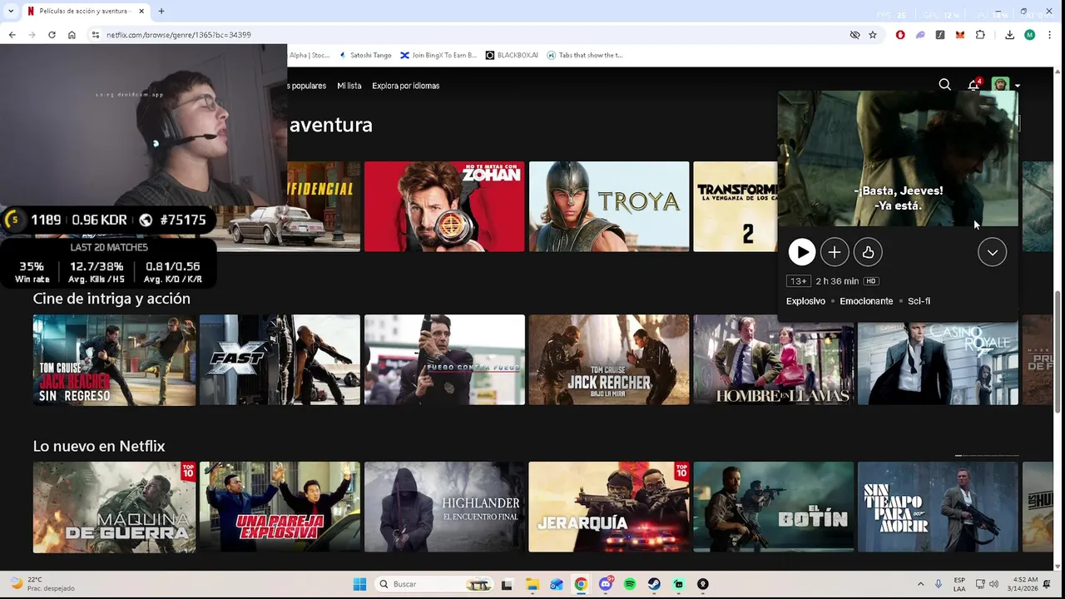The image size is (1065, 599).
Task: Open the Tabs that show the t... bookmark
Action: tap(585, 55)
